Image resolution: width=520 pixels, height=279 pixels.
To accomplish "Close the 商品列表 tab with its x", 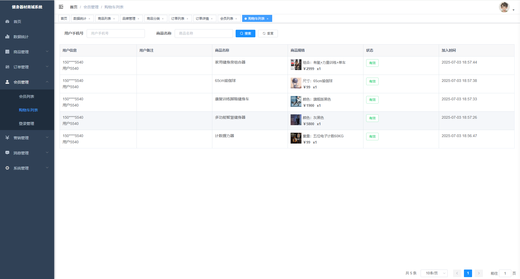I will pyautogui.click(x=114, y=19).
